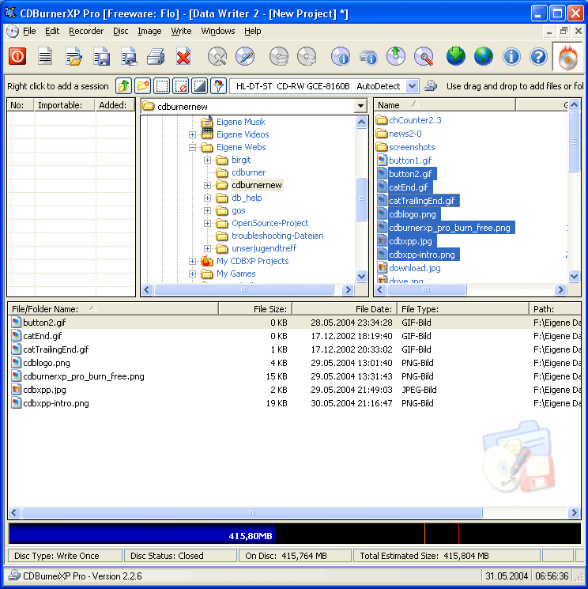588x589 pixels.
Task: Open disc information (CD with info badge)
Action: [341, 57]
